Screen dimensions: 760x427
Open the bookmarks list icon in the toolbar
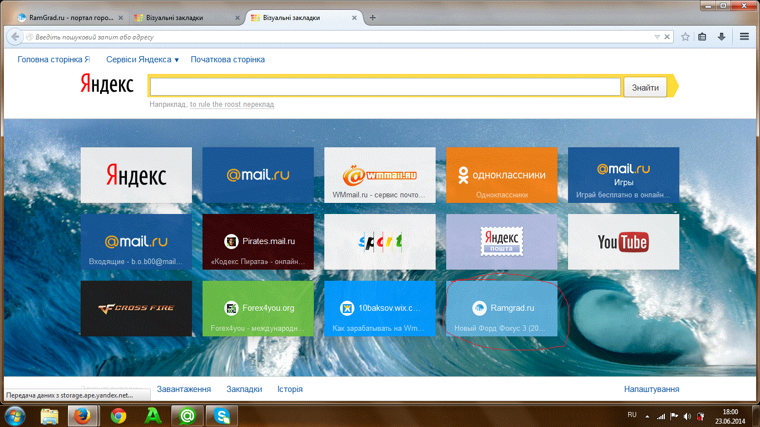(702, 37)
